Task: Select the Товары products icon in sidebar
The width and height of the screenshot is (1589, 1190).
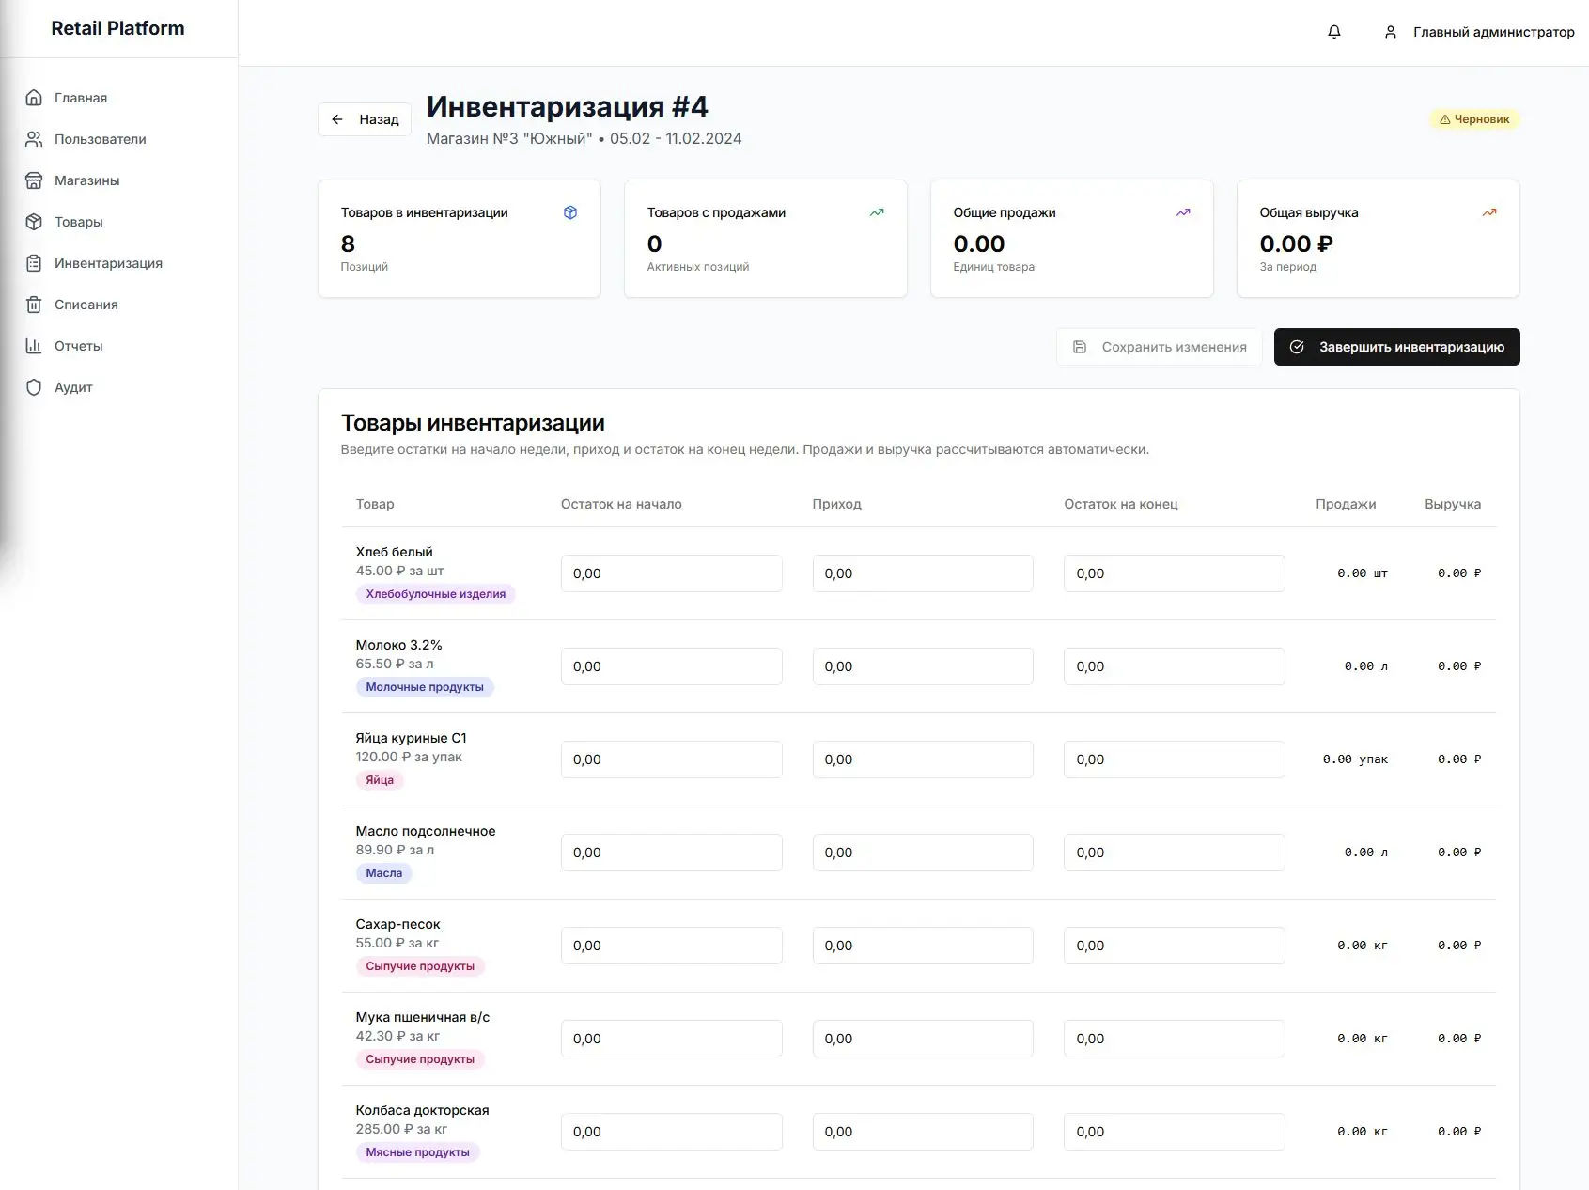Action: pos(34,222)
